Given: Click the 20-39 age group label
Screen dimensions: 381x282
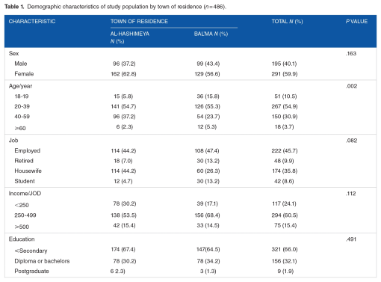Looking at the screenshot, I should (22, 106).
